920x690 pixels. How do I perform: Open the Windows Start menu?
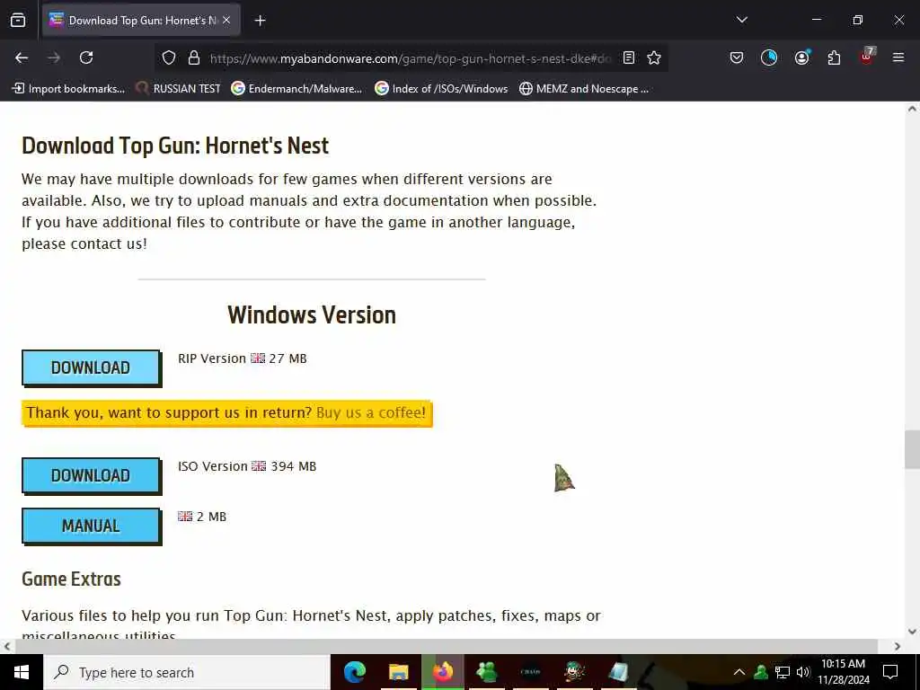pyautogui.click(x=22, y=672)
